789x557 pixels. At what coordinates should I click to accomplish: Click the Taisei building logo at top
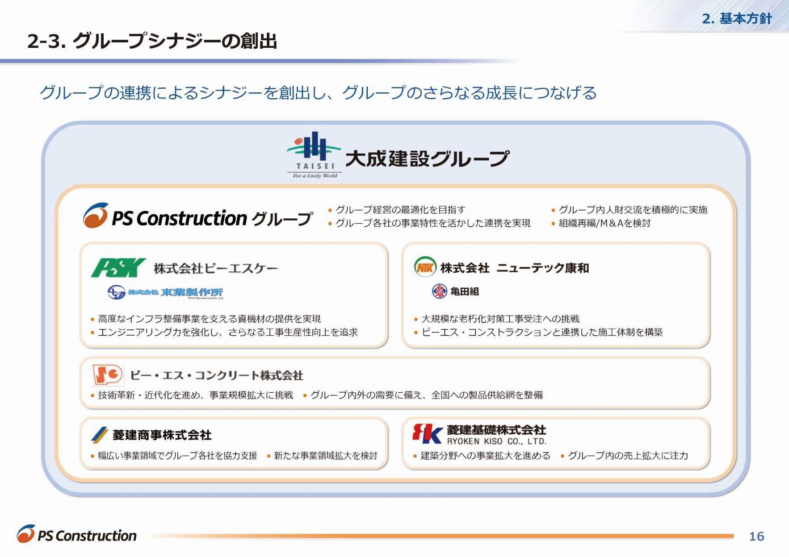coord(314,154)
